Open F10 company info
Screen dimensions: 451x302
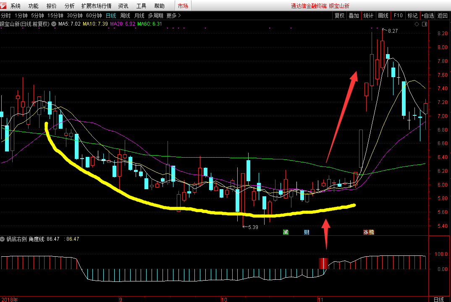(398, 16)
